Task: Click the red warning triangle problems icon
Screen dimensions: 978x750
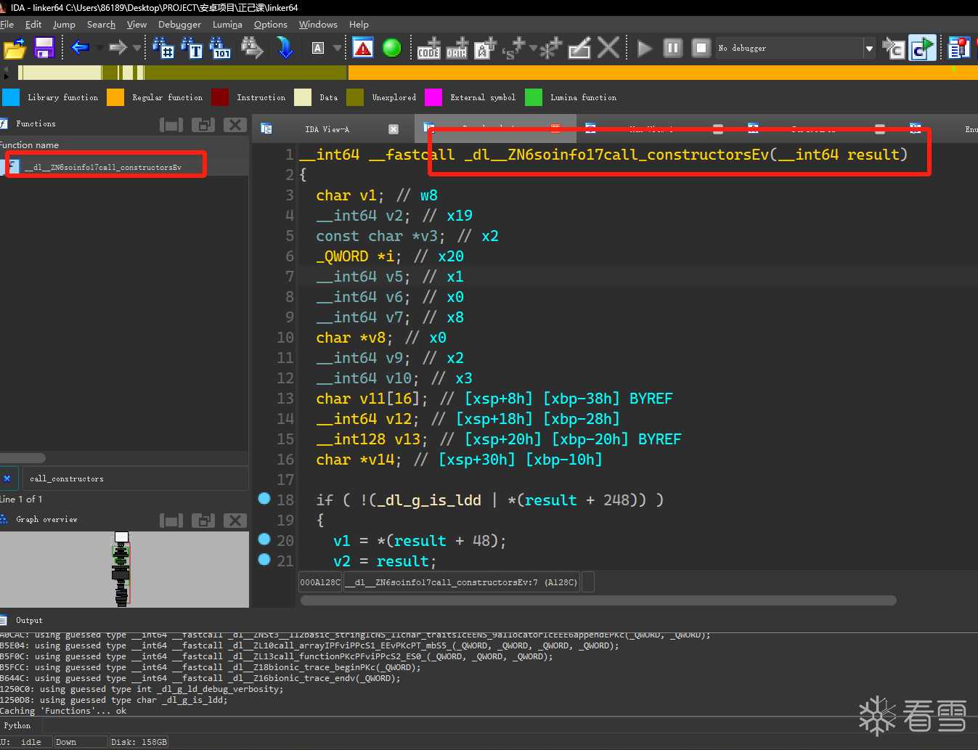Action: click(363, 49)
